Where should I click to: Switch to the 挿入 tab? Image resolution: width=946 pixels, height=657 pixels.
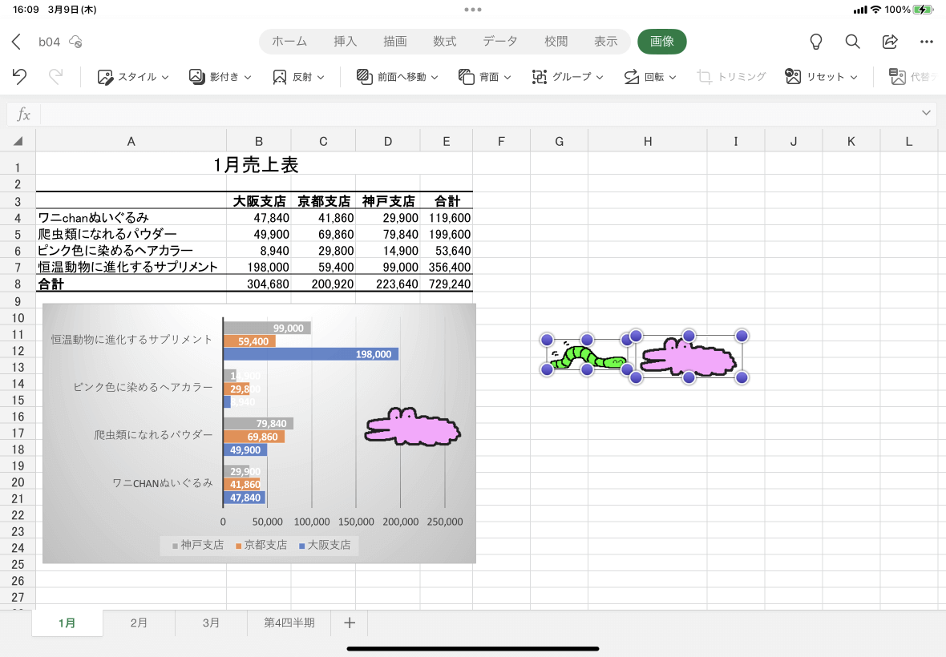(x=345, y=42)
